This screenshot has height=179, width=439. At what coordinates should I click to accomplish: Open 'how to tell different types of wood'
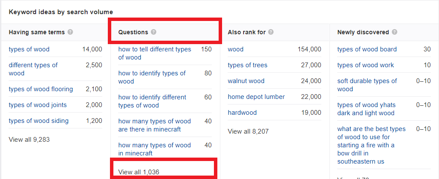[x=155, y=54]
